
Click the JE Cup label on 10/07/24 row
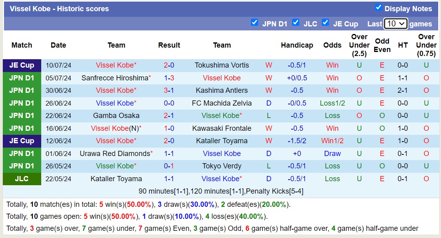coord(22,65)
